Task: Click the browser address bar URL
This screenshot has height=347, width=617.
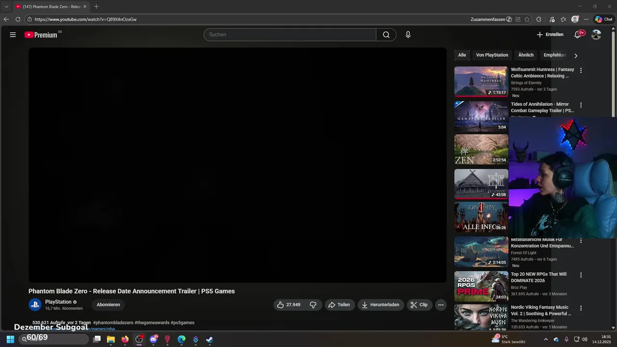Action: pyautogui.click(x=85, y=19)
